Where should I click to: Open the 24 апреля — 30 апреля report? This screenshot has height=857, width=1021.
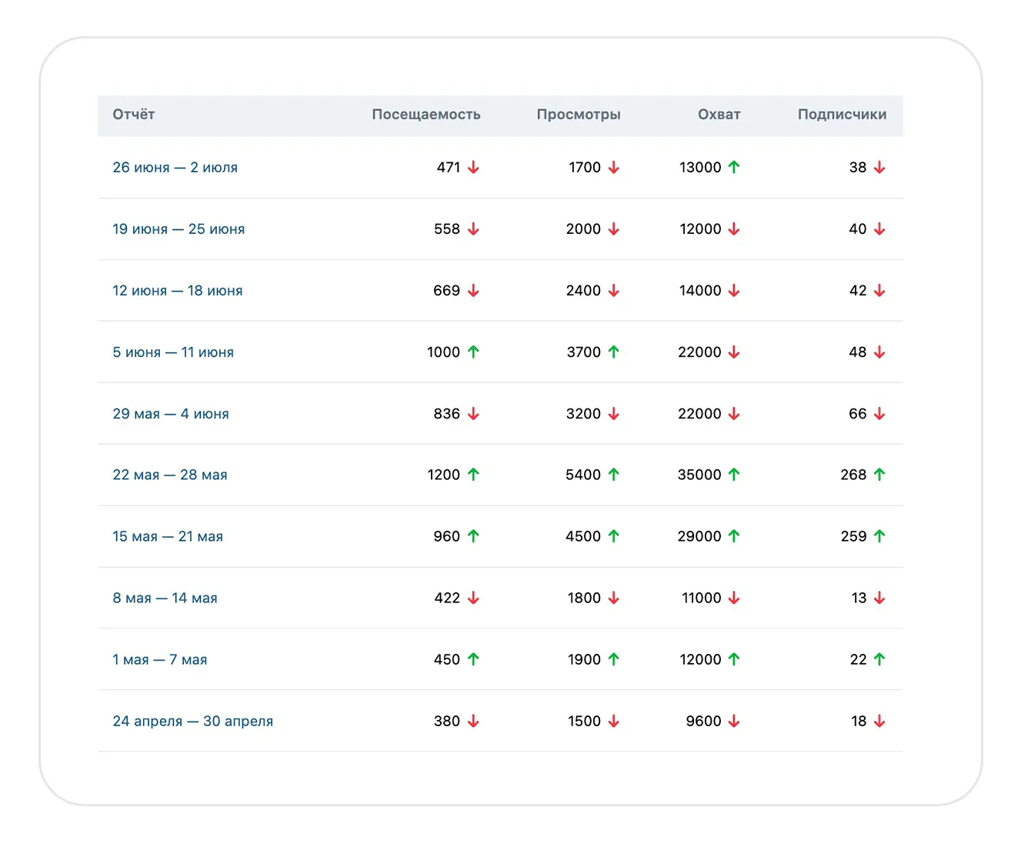(192, 722)
